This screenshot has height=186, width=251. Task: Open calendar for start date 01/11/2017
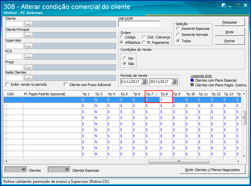144,82
